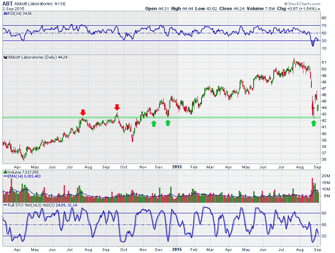The width and height of the screenshot is (335, 253).
Task: Click the Feb label under the price panel
Action: tap(194, 167)
